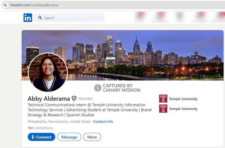Click the Abby Alderama name heading
This screenshot has height=148, width=225.
[49, 99]
